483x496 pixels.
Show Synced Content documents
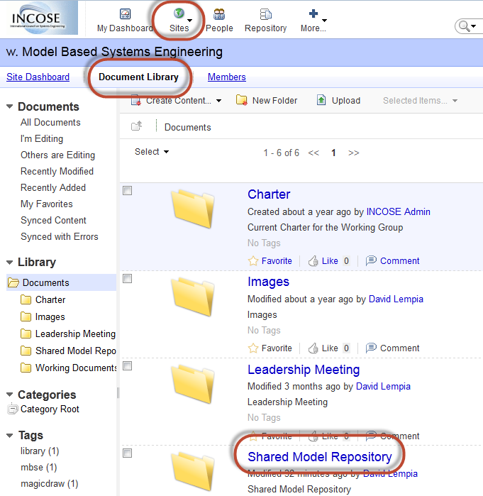click(53, 221)
